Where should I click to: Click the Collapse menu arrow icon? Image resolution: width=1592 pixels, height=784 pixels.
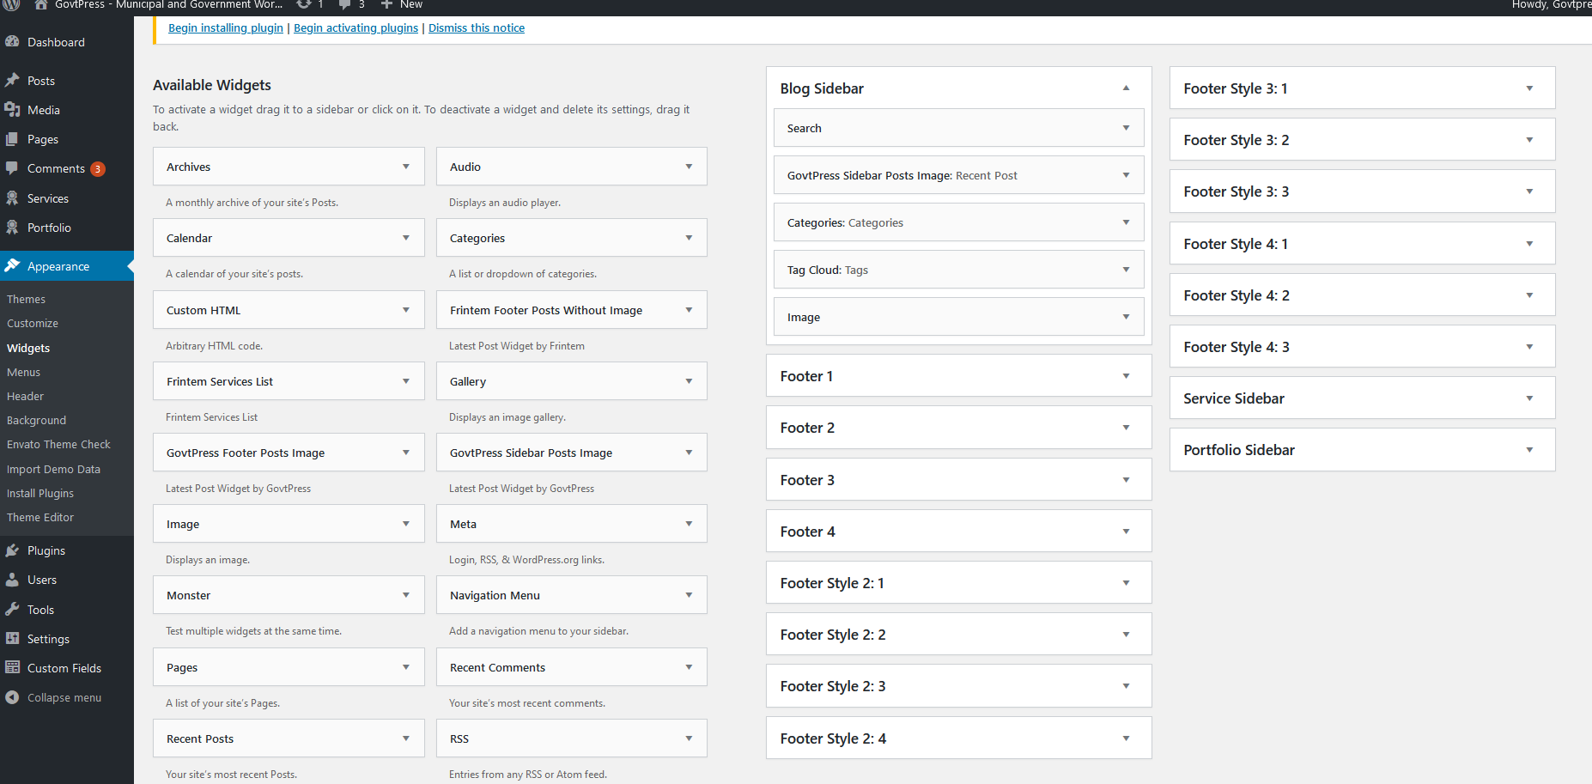[x=12, y=697]
